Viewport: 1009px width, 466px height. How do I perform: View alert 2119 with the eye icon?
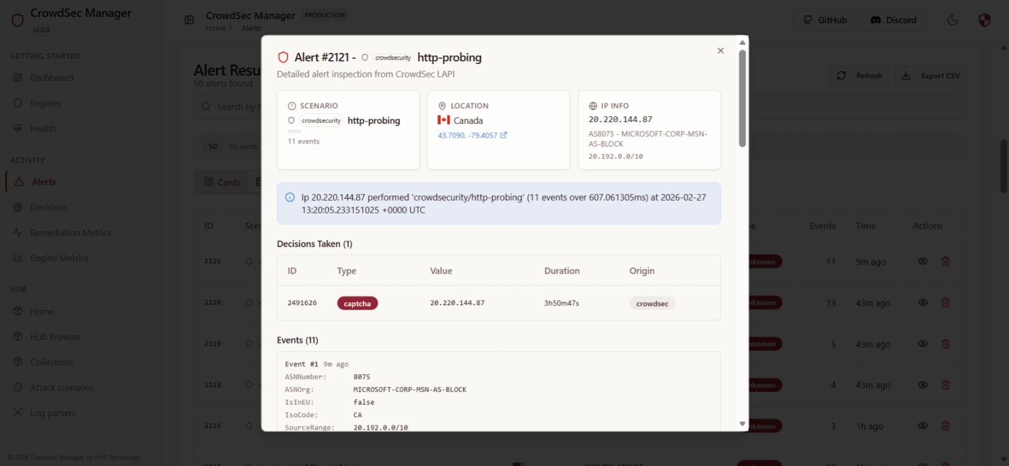(x=922, y=344)
